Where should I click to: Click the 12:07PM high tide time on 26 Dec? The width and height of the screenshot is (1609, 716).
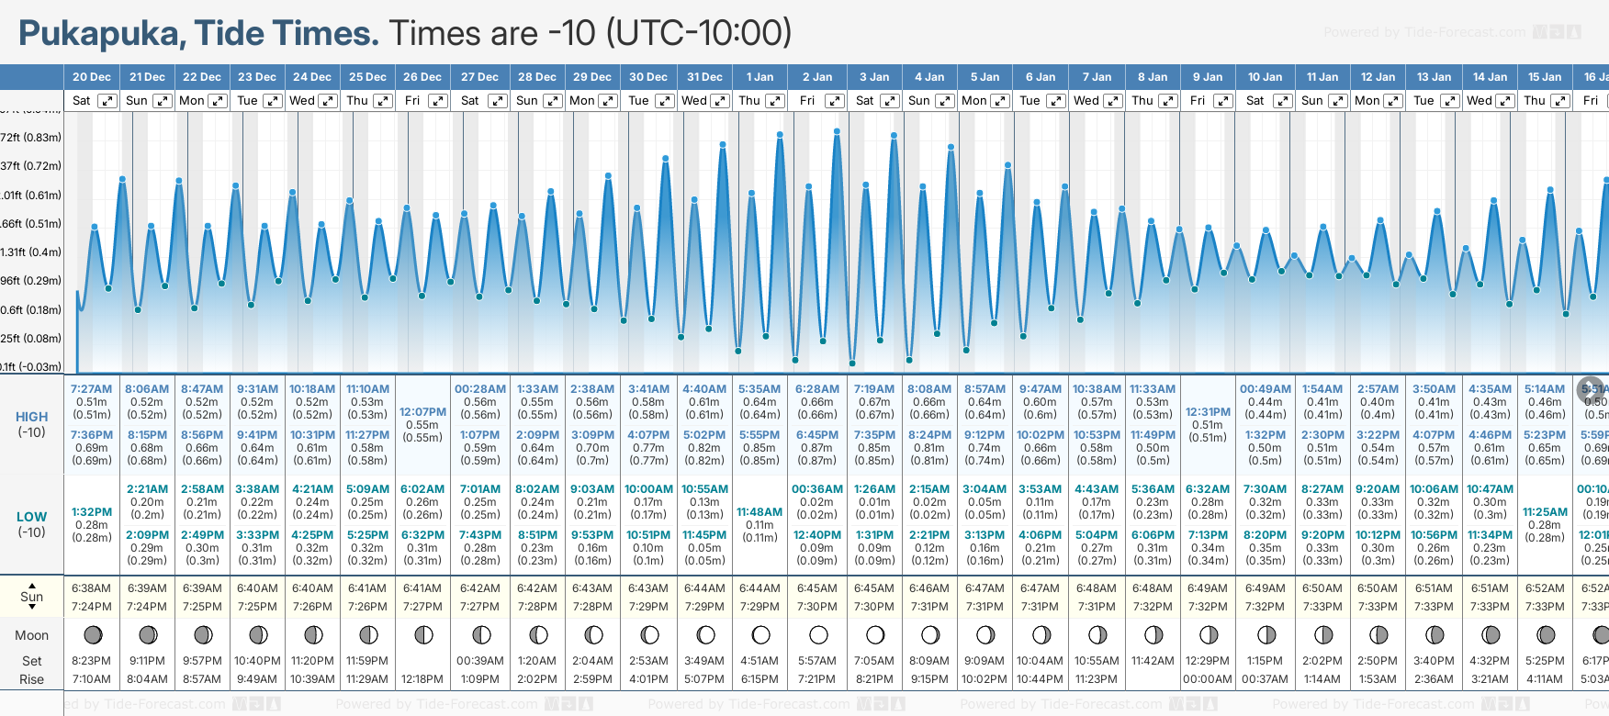422,412
